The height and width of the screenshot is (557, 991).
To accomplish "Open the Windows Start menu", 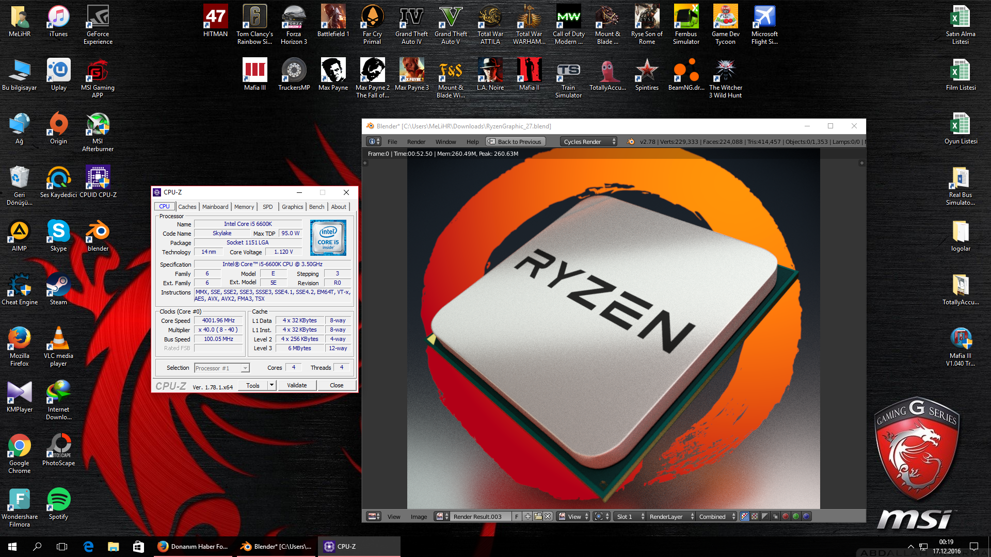I will (x=12, y=547).
